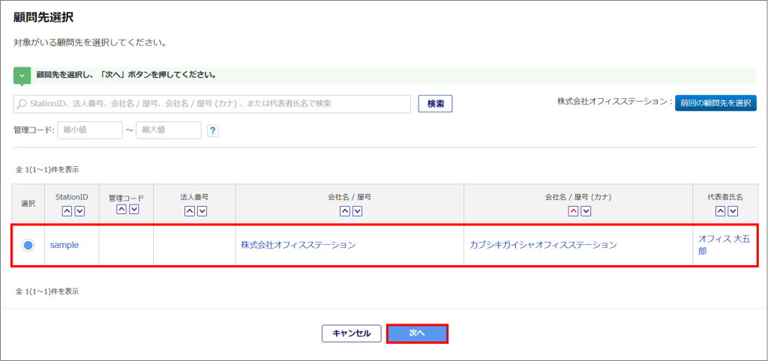Sort 代表者氏名 column descending
The image size is (768, 361).
(x=733, y=211)
